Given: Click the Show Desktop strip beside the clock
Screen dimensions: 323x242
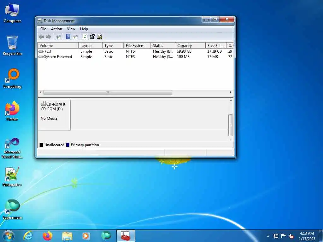Looking at the screenshot, I should [320, 236].
